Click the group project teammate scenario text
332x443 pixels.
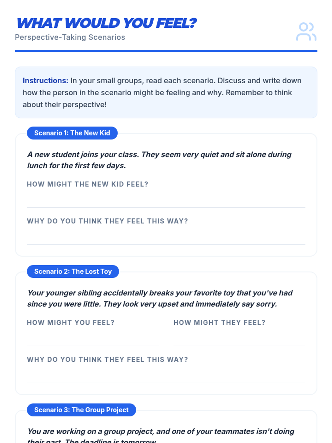coord(160,432)
